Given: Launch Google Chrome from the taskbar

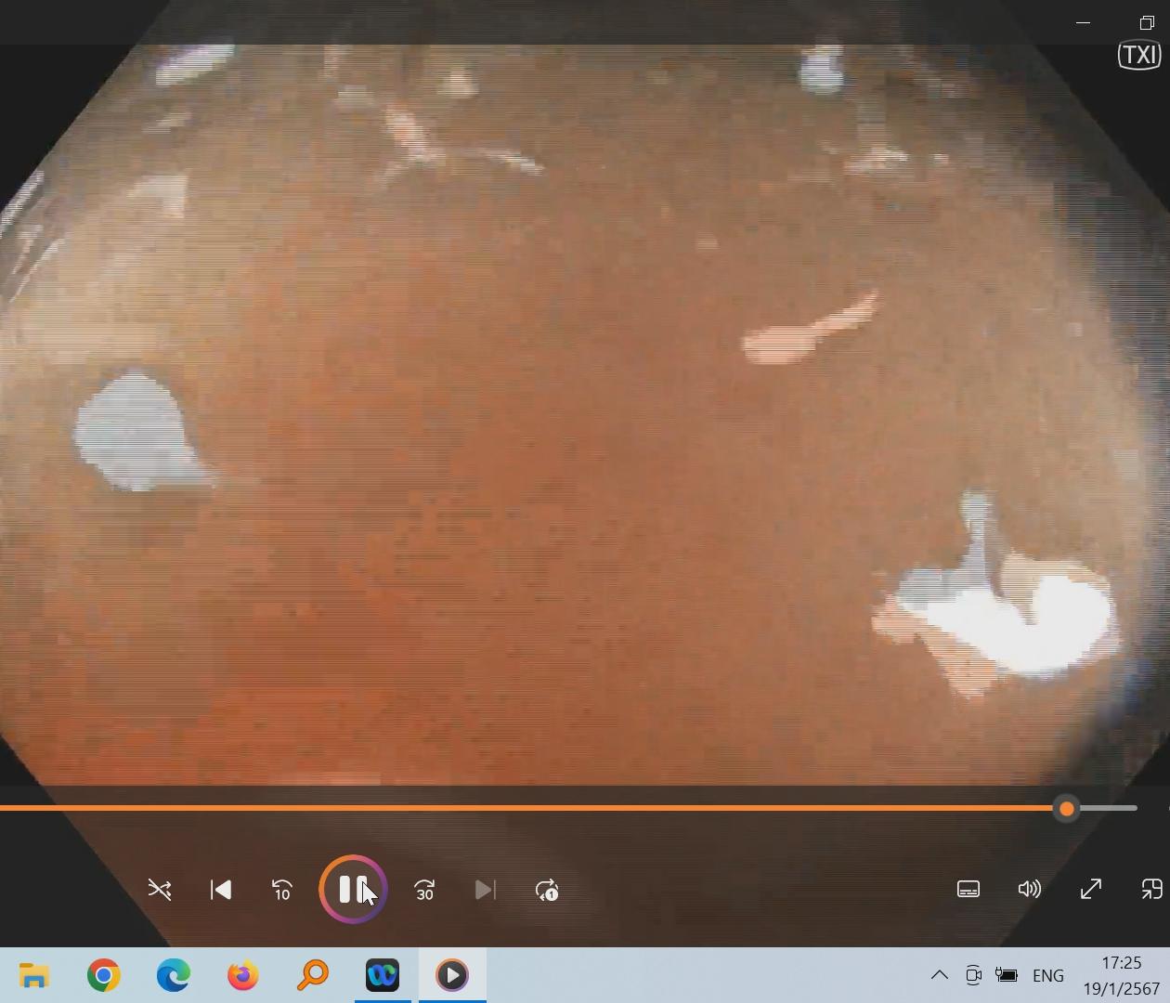Looking at the screenshot, I should click(x=104, y=975).
